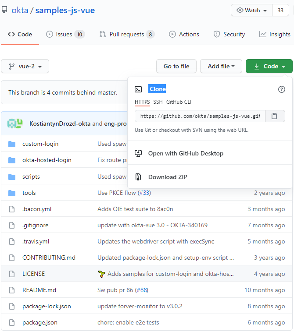Click the .gitignore file icon

12,225
